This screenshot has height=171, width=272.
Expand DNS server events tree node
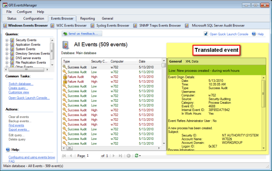[7, 58]
